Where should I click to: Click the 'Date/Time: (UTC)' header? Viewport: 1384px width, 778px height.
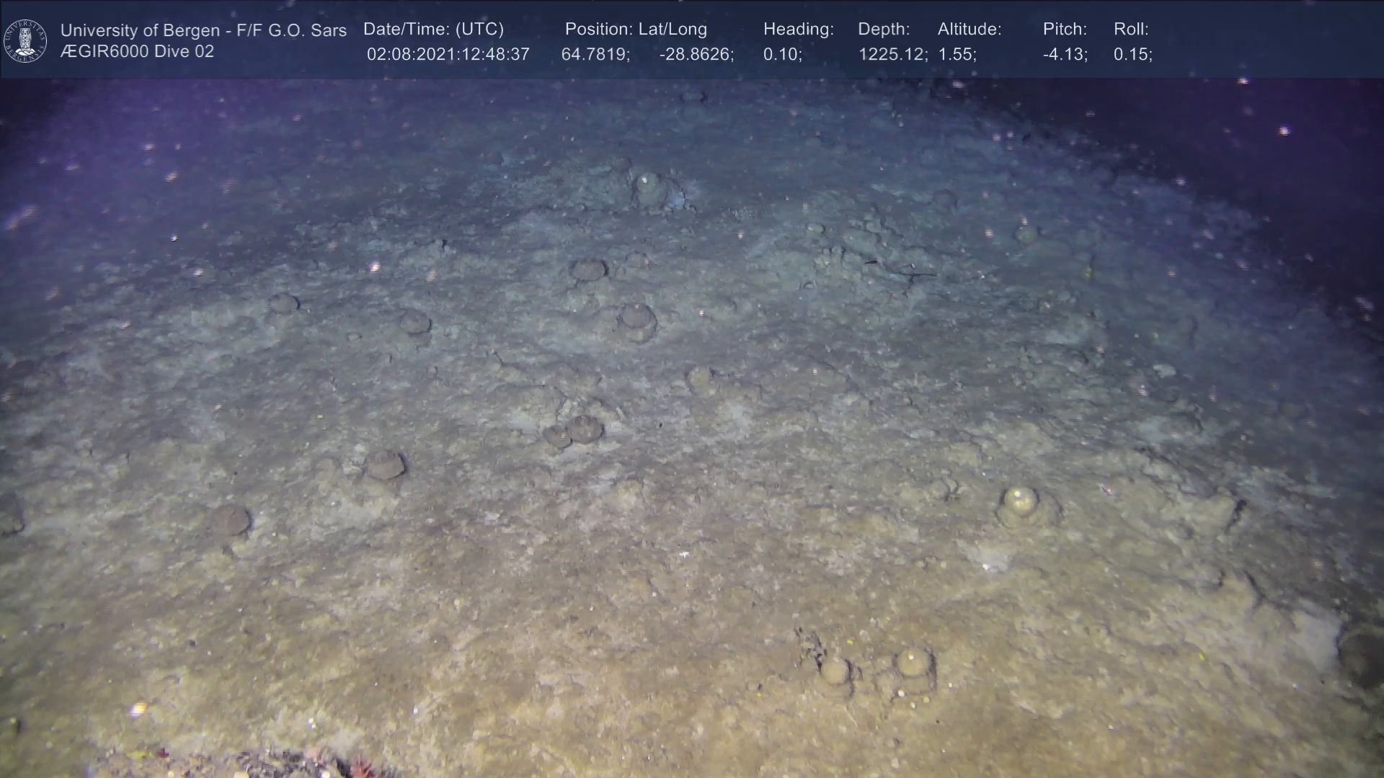[x=433, y=30]
